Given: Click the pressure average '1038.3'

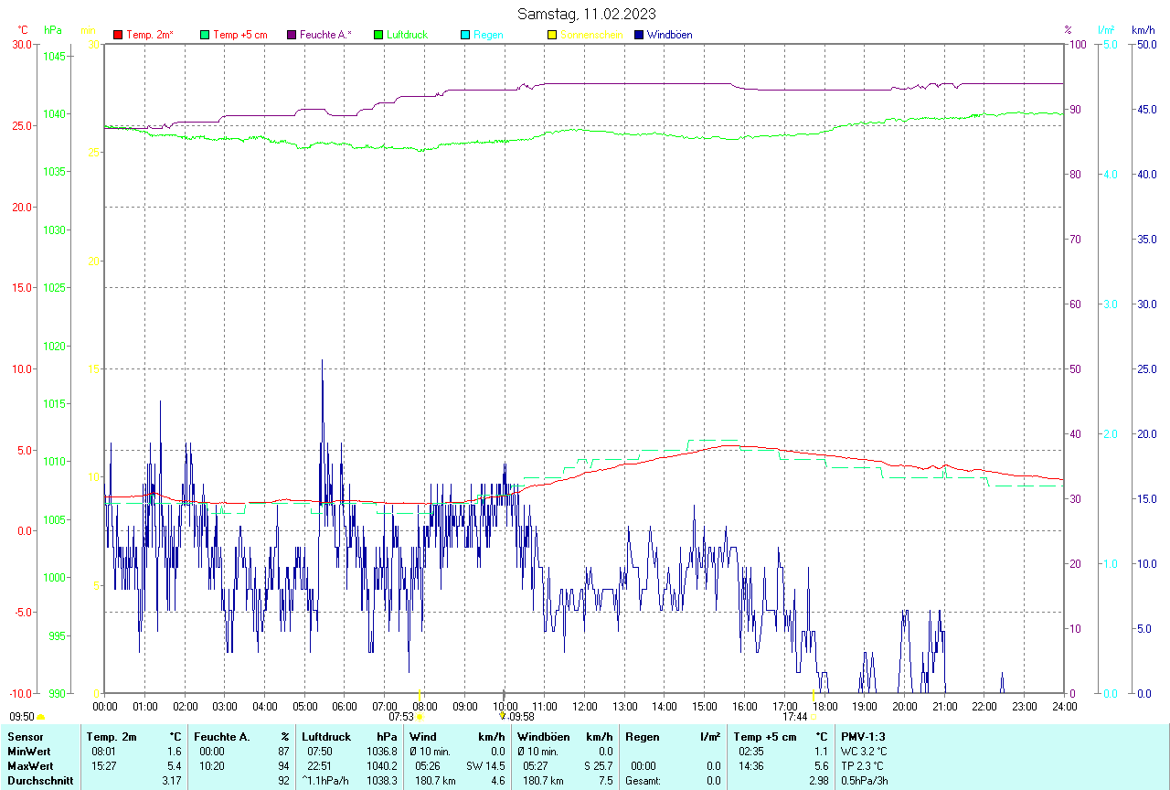Looking at the screenshot, I should point(382,781).
